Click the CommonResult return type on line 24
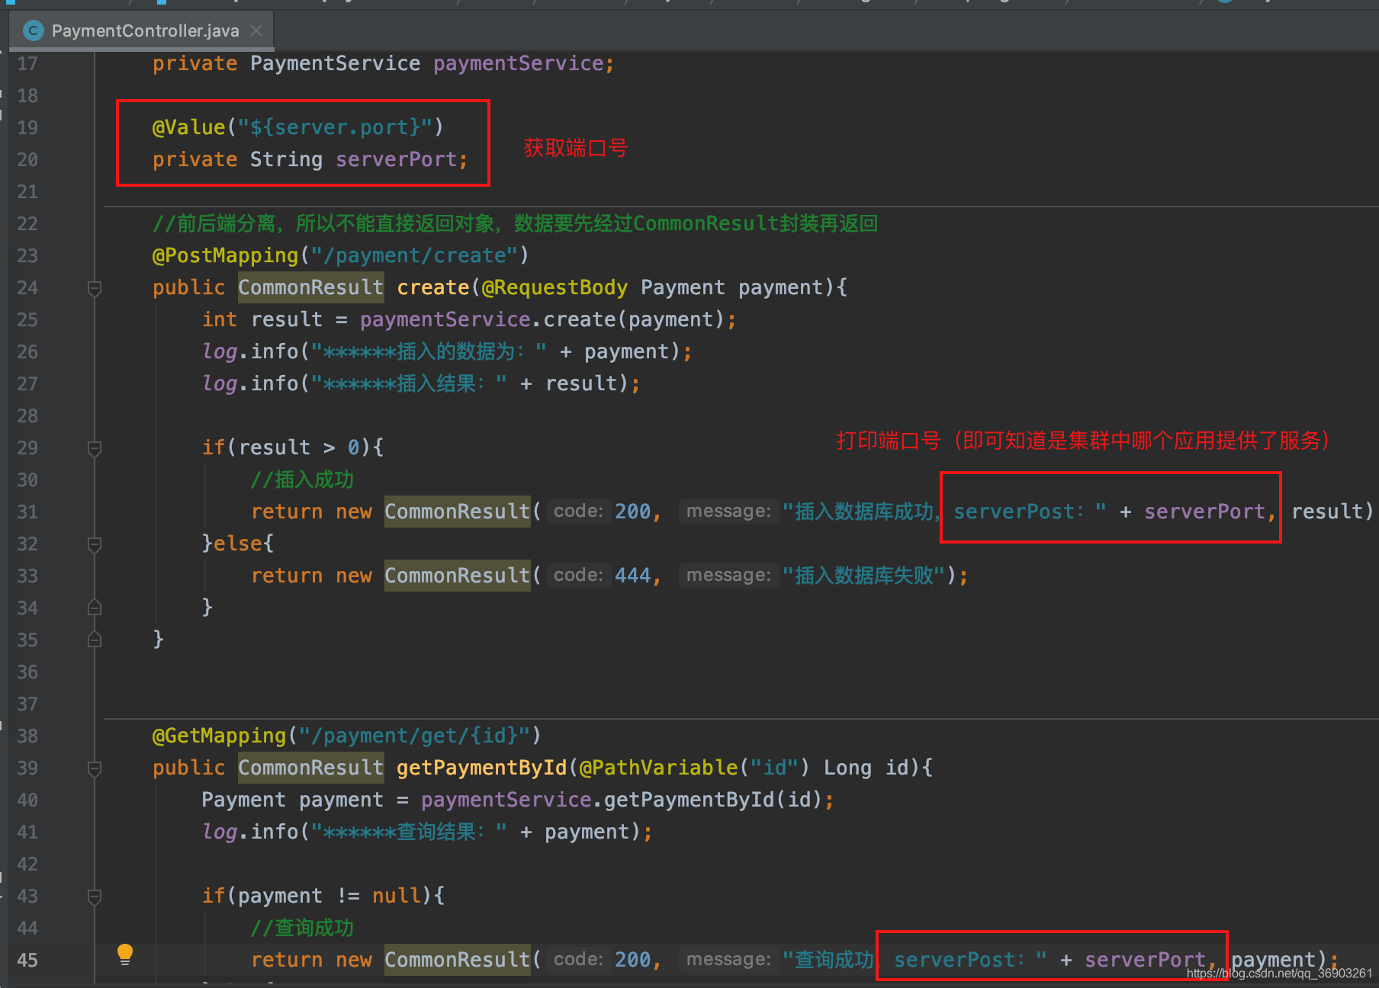This screenshot has width=1379, height=988. tap(310, 287)
